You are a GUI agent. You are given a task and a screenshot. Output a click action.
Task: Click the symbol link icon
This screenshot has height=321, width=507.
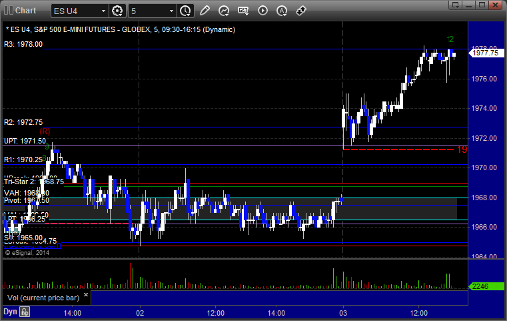point(301,11)
